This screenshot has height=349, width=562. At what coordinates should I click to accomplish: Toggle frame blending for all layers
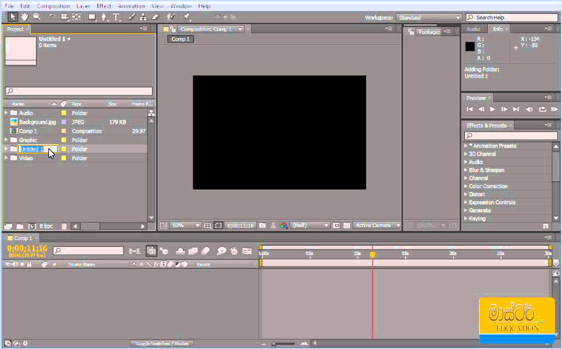click(x=193, y=251)
